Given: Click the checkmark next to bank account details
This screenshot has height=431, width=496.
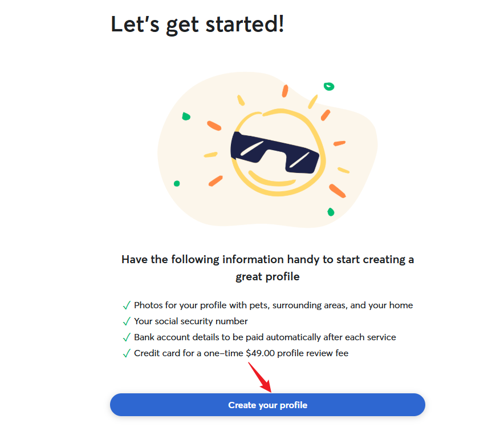Looking at the screenshot, I should [127, 337].
